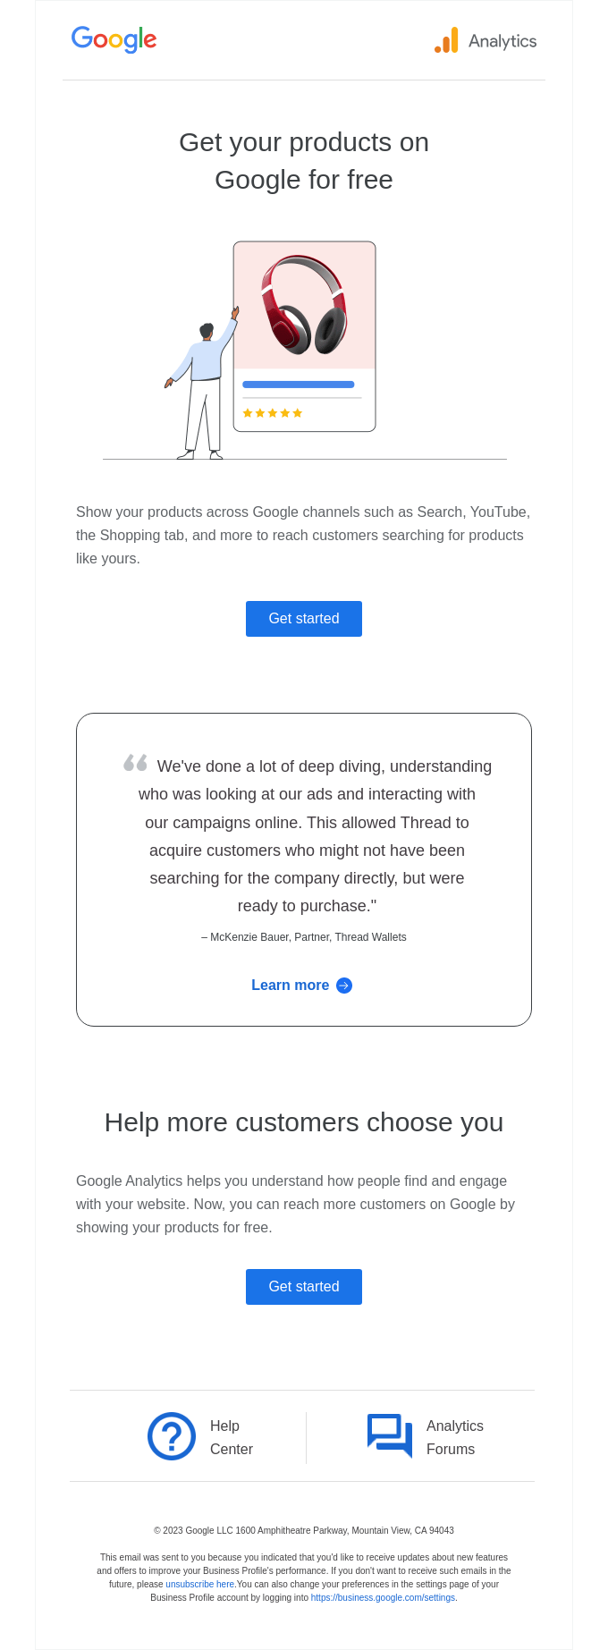Click the gray quotation mark icon

(136, 762)
